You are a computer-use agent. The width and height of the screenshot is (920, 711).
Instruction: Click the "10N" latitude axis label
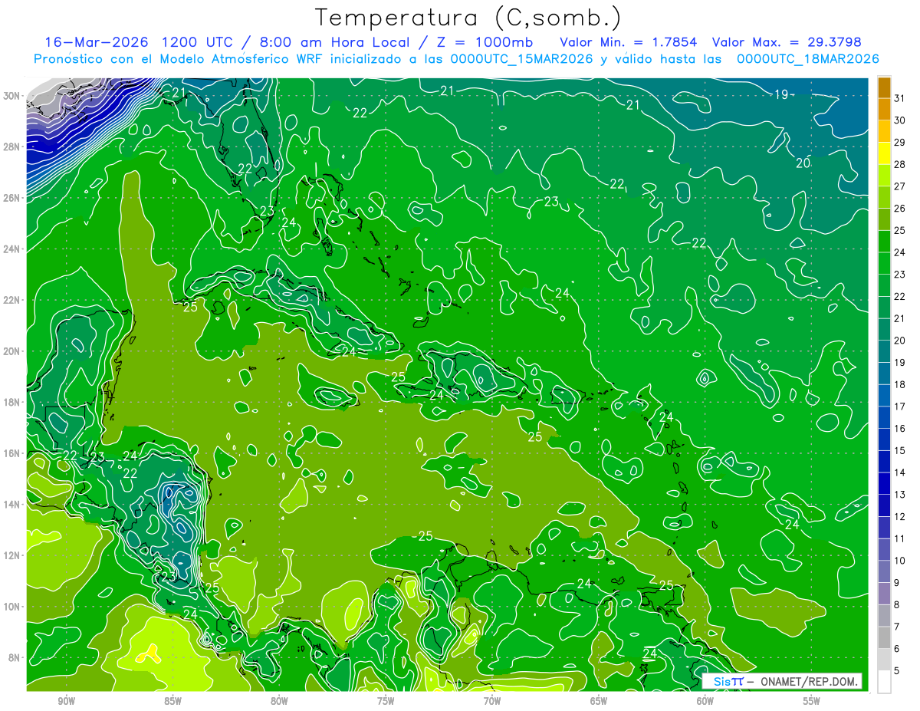(x=13, y=606)
